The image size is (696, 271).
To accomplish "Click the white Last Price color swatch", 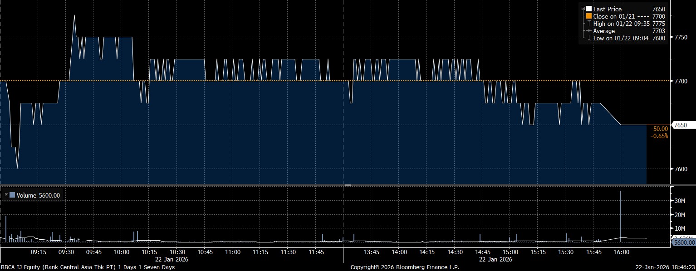I will pyautogui.click(x=588, y=9).
